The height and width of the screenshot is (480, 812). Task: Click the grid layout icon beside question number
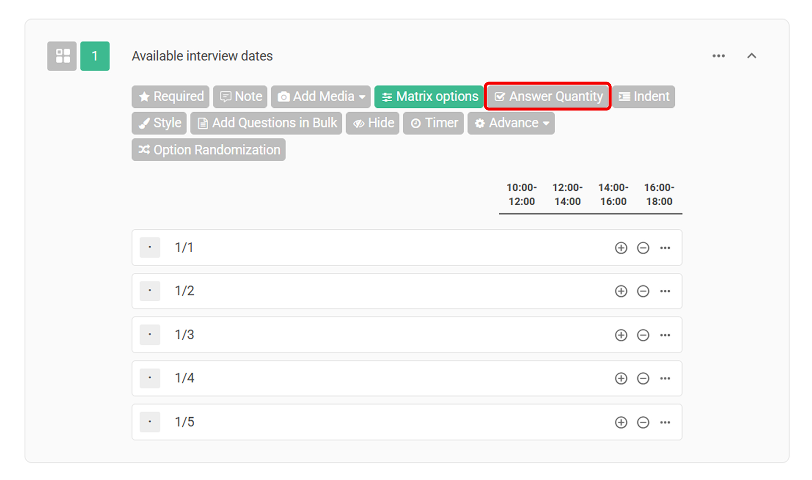pyautogui.click(x=61, y=56)
